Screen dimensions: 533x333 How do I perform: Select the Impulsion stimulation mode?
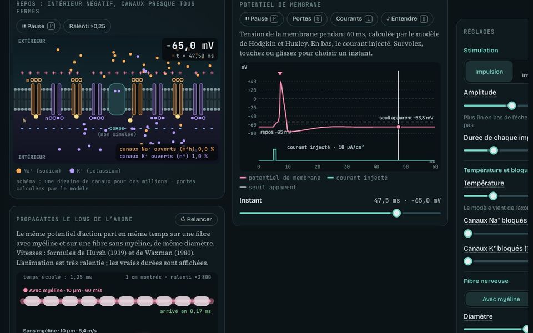pos(489,72)
